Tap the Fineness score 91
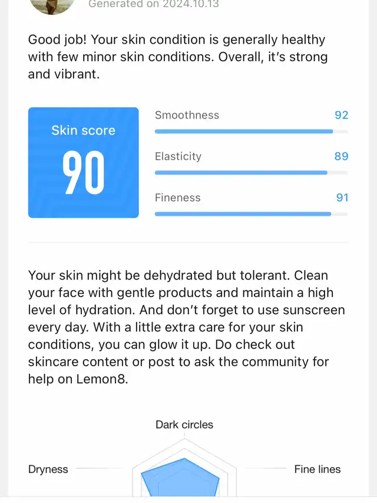 click(342, 198)
